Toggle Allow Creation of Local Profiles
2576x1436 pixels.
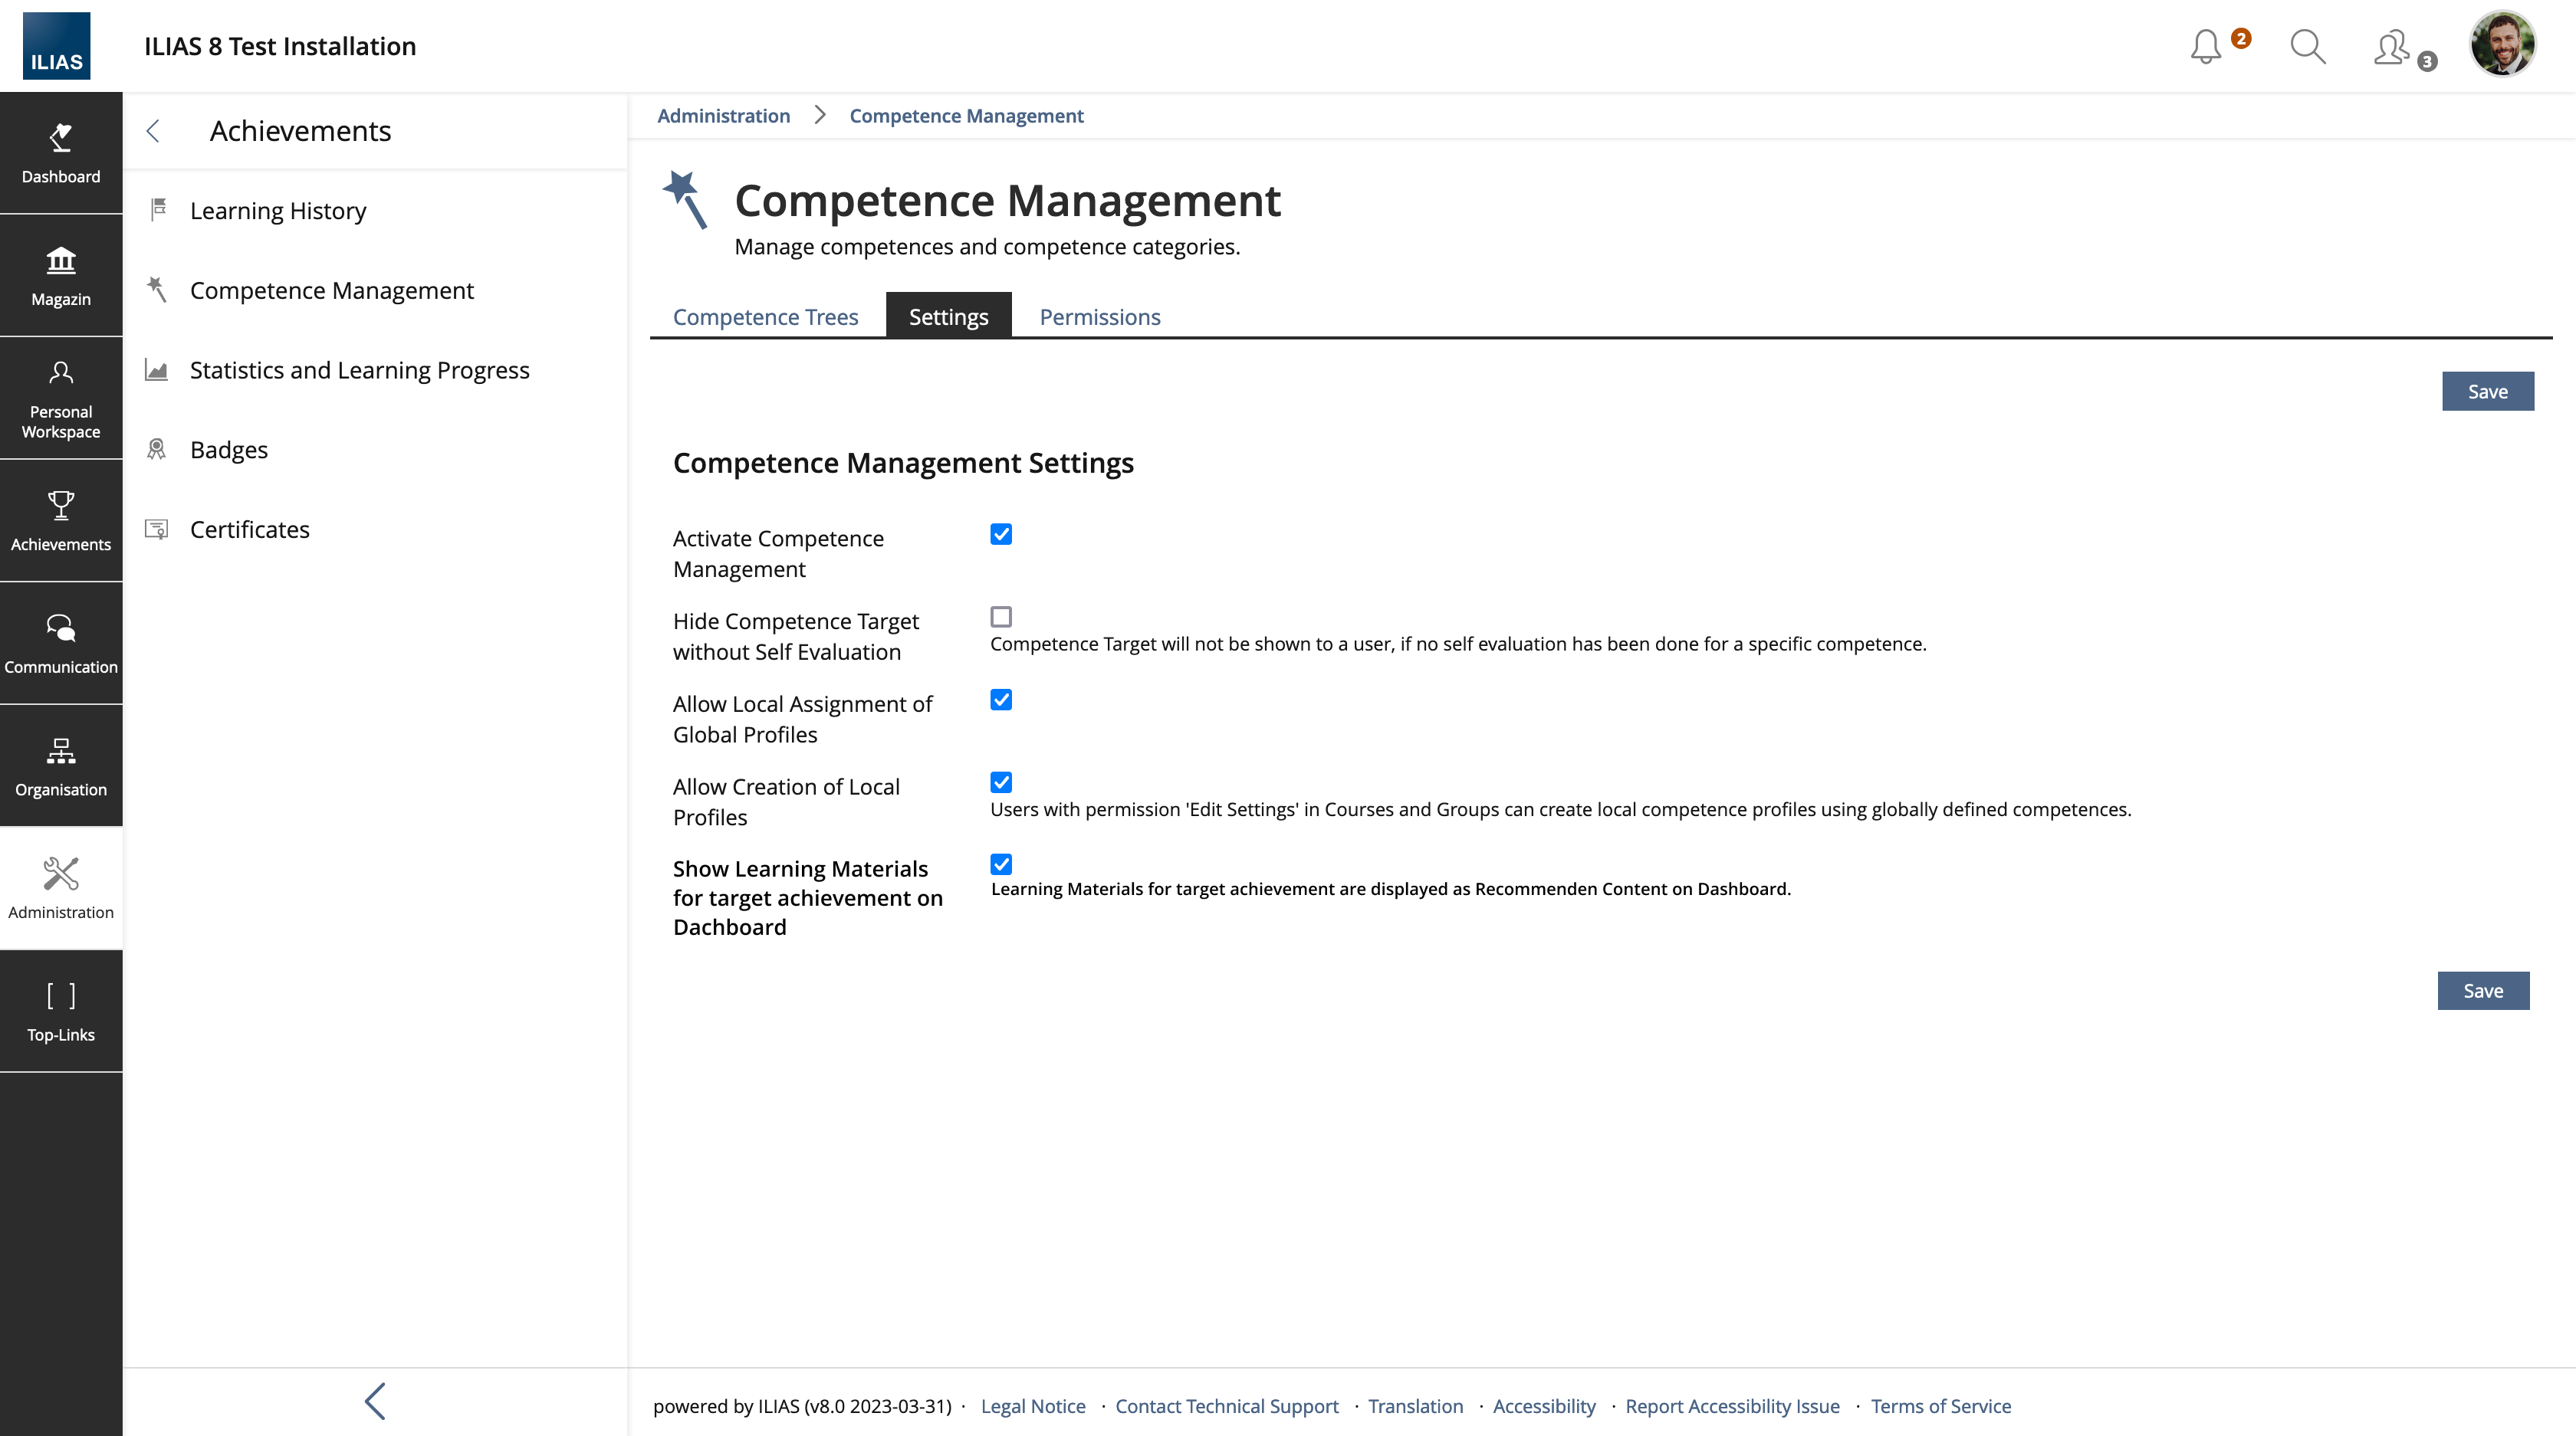1001,782
